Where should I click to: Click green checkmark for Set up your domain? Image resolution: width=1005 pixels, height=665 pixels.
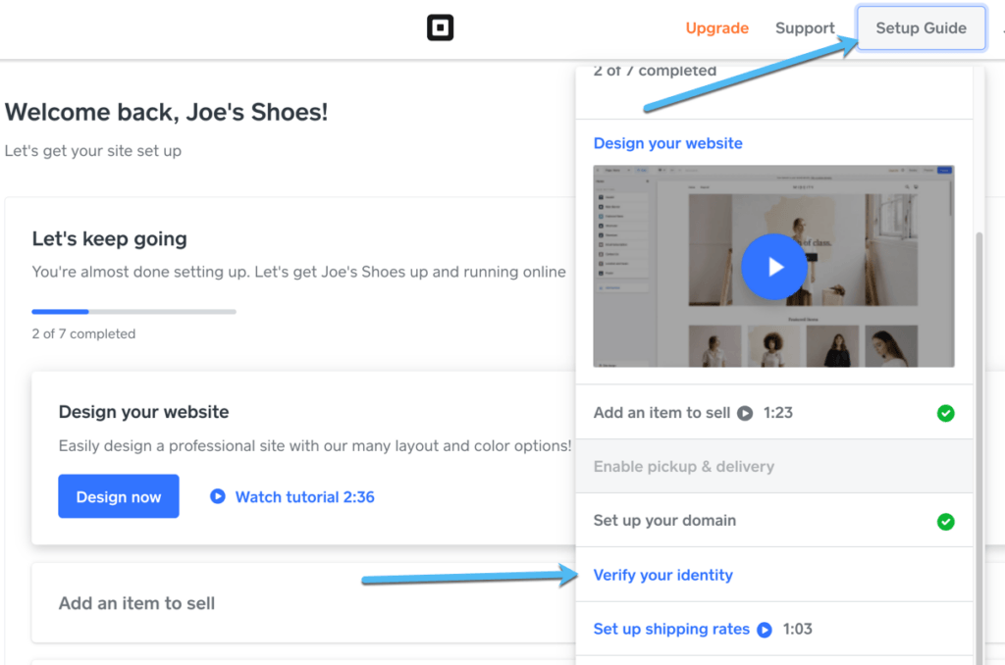click(945, 522)
